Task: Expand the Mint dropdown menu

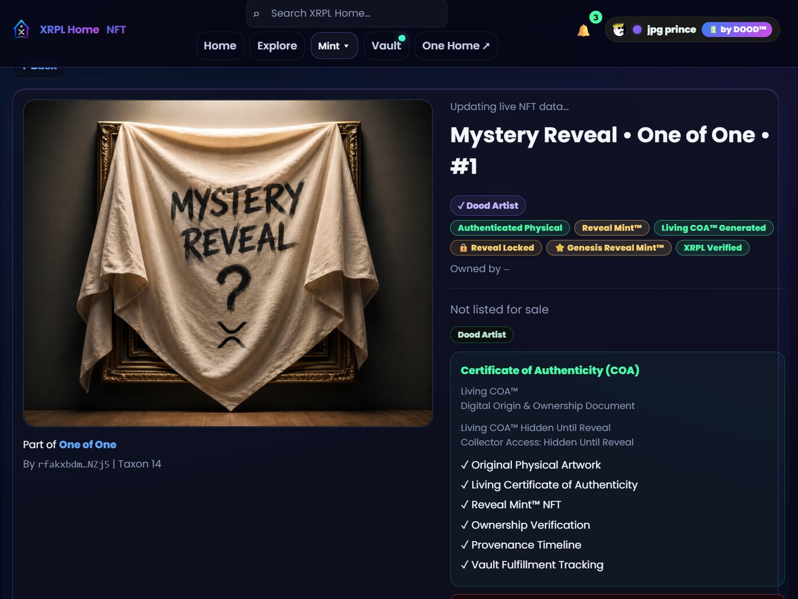Action: pos(334,46)
